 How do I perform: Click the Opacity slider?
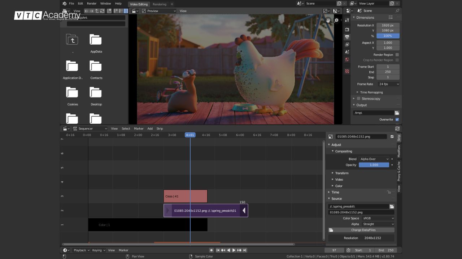pyautogui.click(x=374, y=165)
